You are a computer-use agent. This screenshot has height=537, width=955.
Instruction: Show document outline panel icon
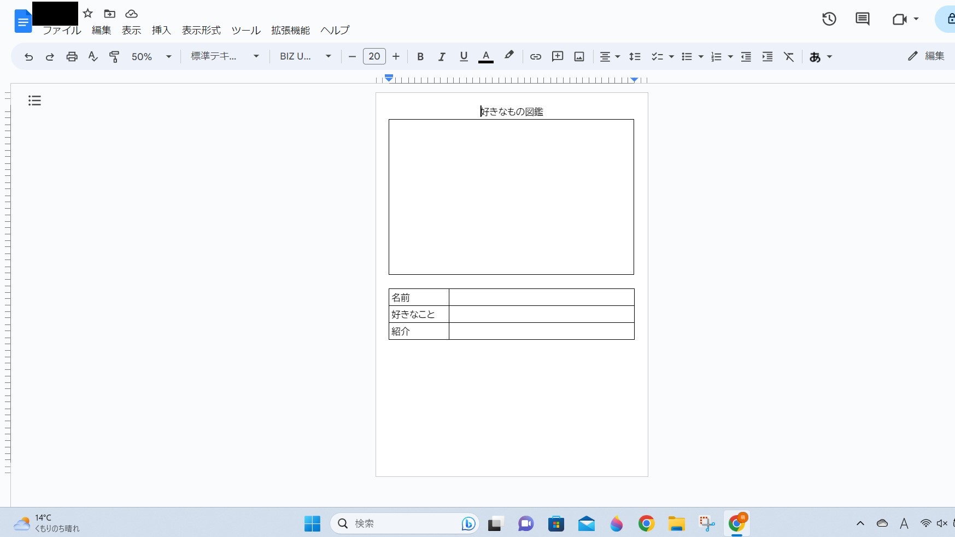click(34, 101)
